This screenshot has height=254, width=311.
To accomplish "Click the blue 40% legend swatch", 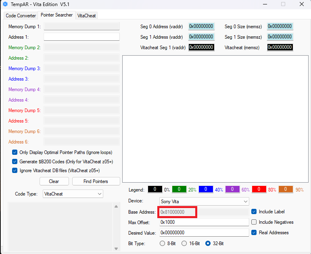I will pyautogui.click(x=206, y=189).
